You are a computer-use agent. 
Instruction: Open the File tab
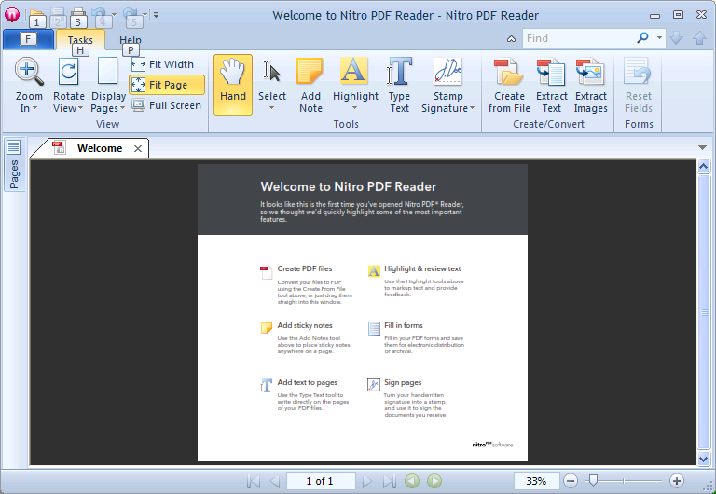point(28,40)
